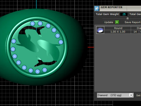Click the Gem Reporter panel icon

click(97, 9)
